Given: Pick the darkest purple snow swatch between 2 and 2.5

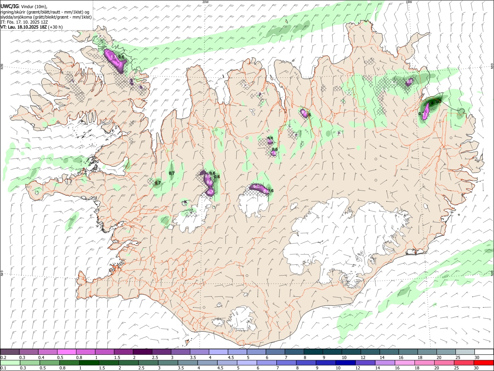Looking at the screenshot, I should click(142, 352).
